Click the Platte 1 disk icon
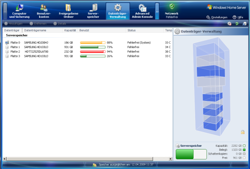 (x=7, y=47)
